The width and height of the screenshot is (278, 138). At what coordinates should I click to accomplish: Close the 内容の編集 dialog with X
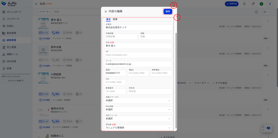tap(106, 12)
